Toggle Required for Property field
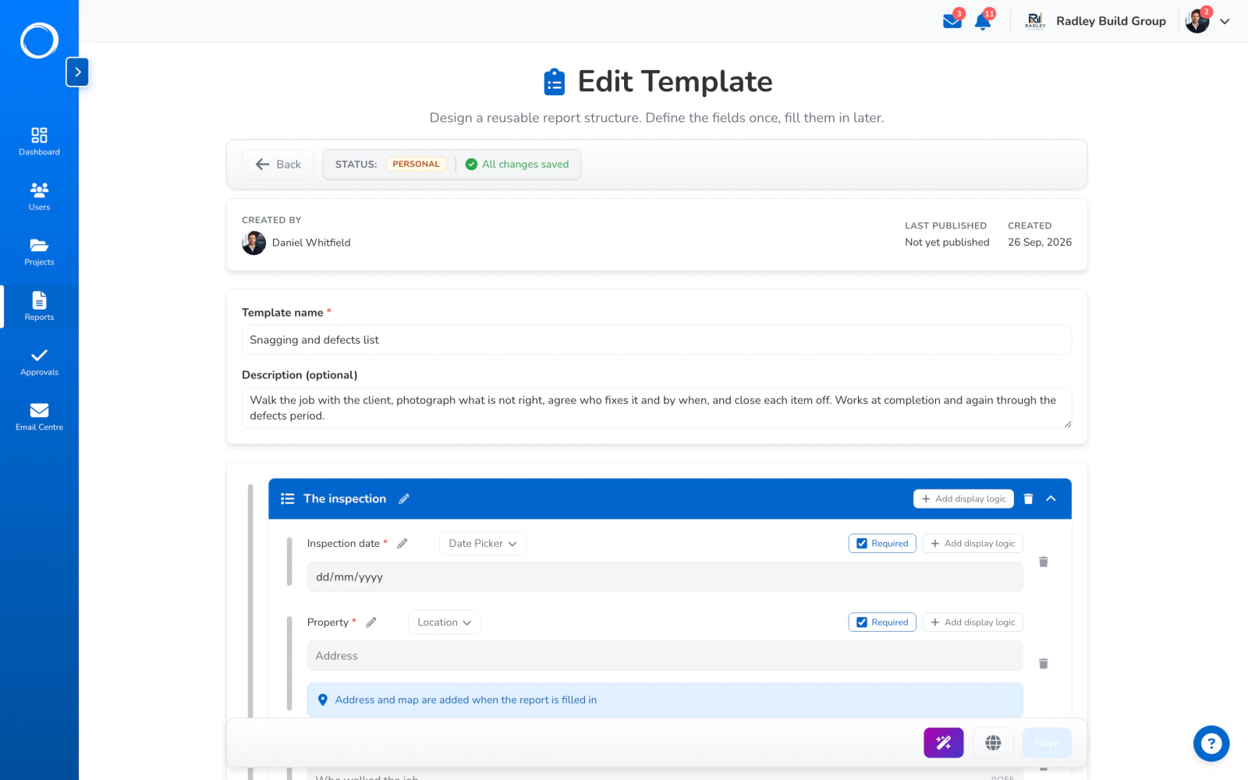 (x=882, y=622)
